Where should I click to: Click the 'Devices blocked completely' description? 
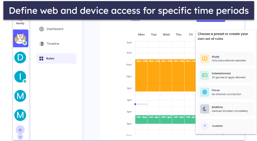point(230,111)
